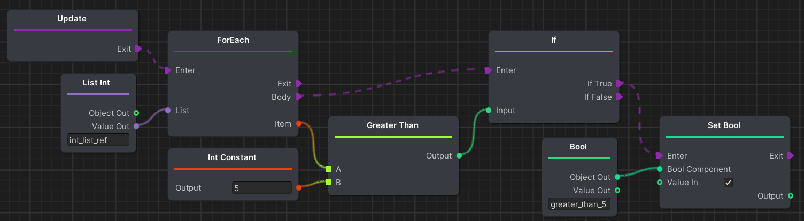Select the If node title

pos(554,40)
